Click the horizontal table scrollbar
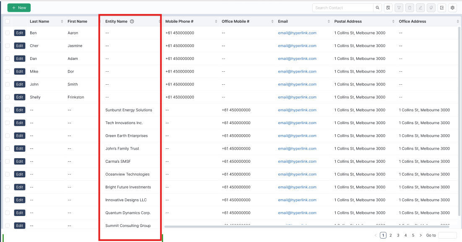This screenshot has height=242, width=462. point(307,226)
